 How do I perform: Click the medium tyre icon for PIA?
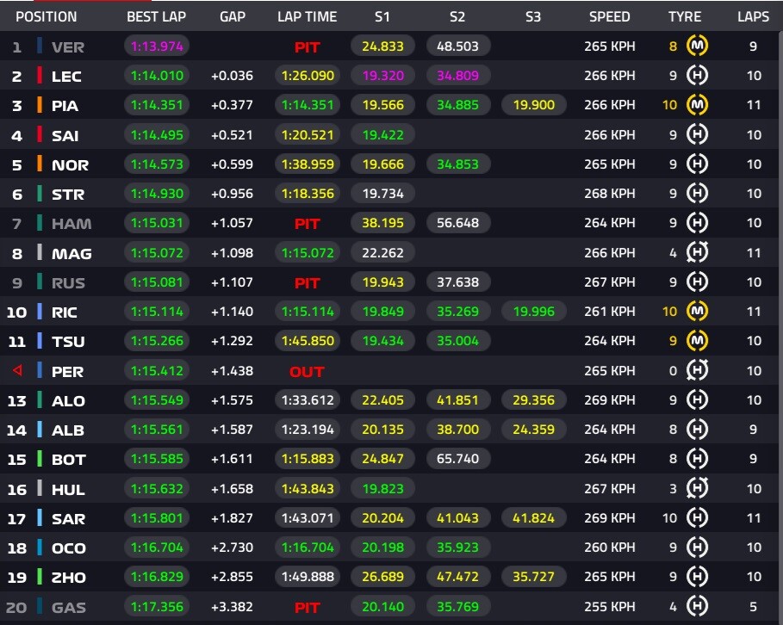[697, 105]
